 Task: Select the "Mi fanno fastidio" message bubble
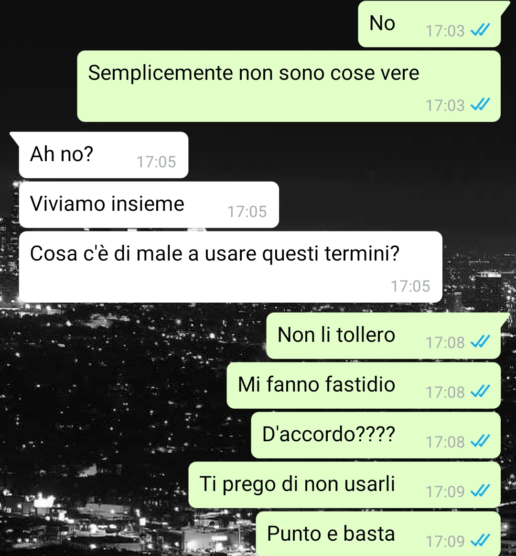click(x=364, y=385)
